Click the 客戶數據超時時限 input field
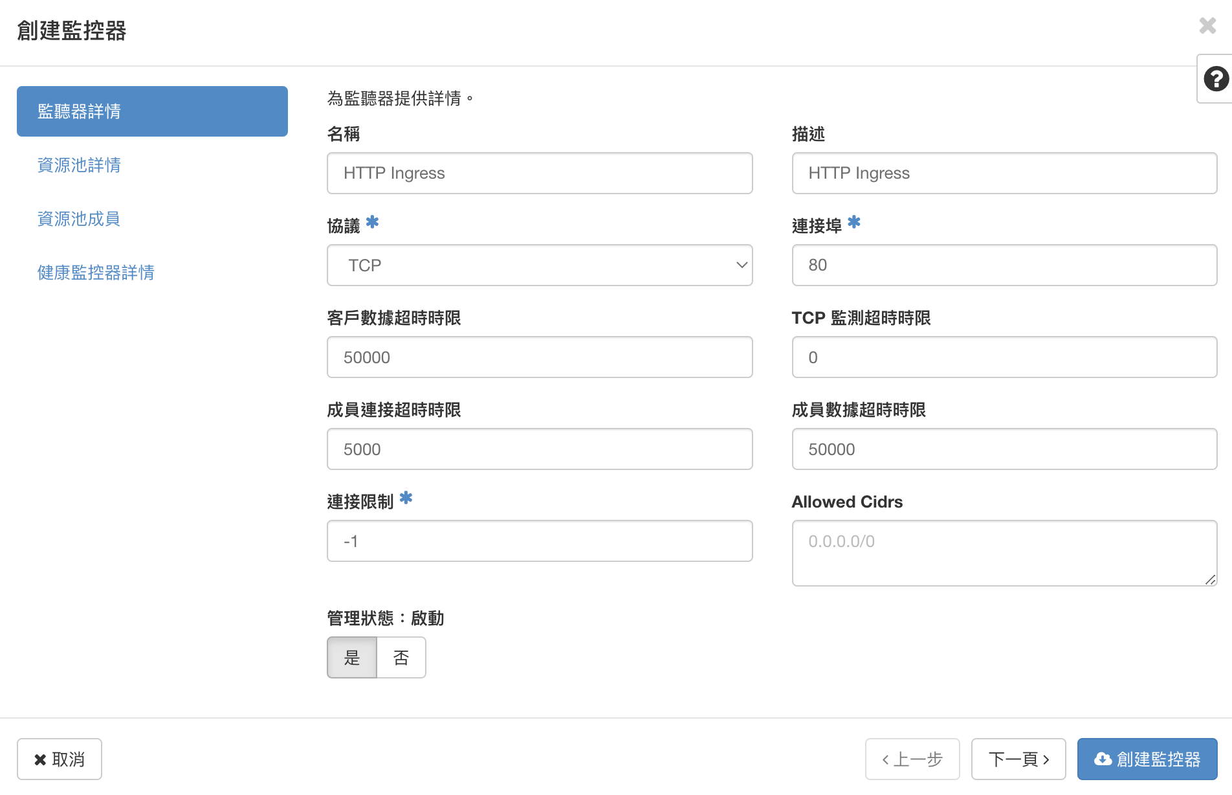The height and width of the screenshot is (795, 1232). 539,357
